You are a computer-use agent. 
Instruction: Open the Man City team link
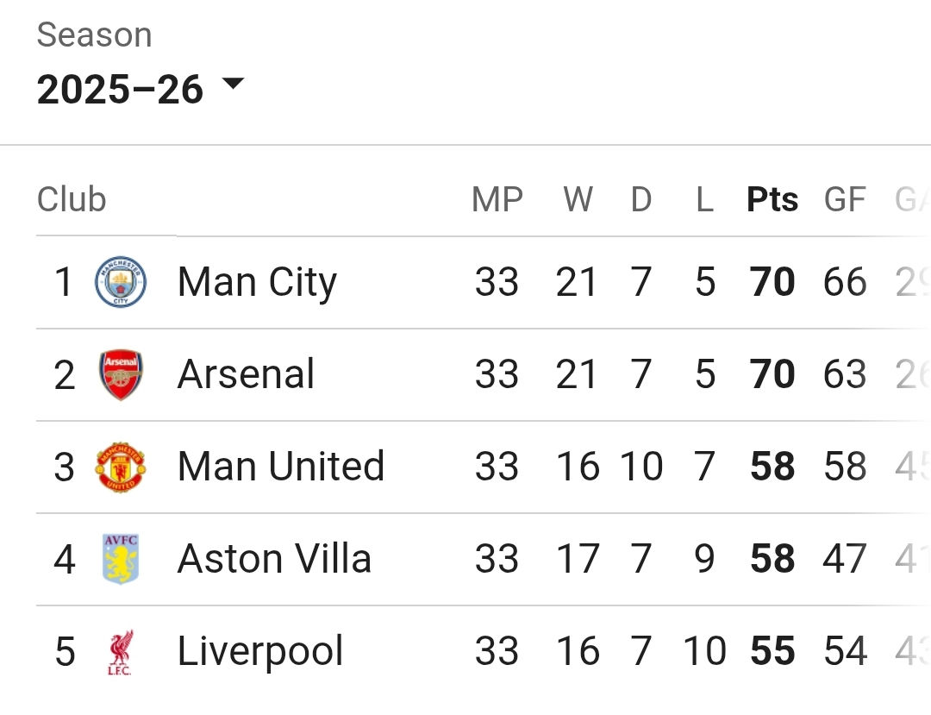pyautogui.click(x=257, y=283)
